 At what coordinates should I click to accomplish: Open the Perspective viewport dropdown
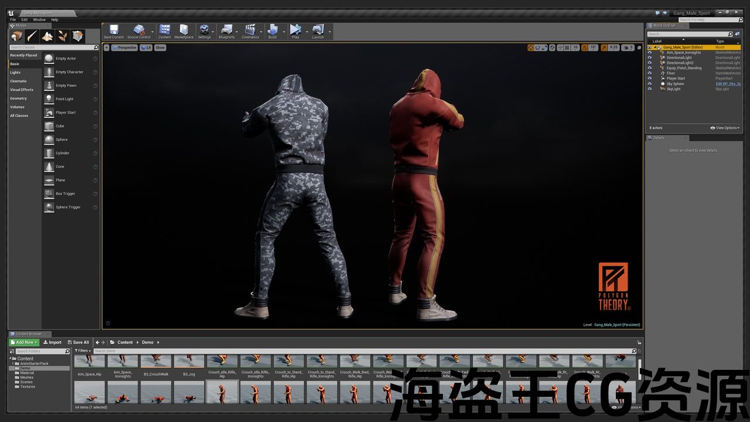pyautogui.click(x=125, y=47)
